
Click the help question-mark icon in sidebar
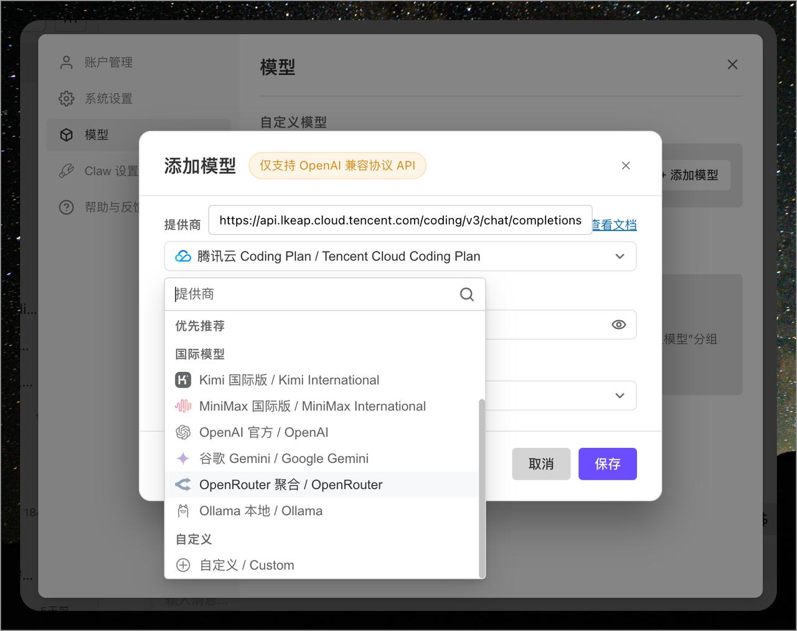click(x=67, y=207)
